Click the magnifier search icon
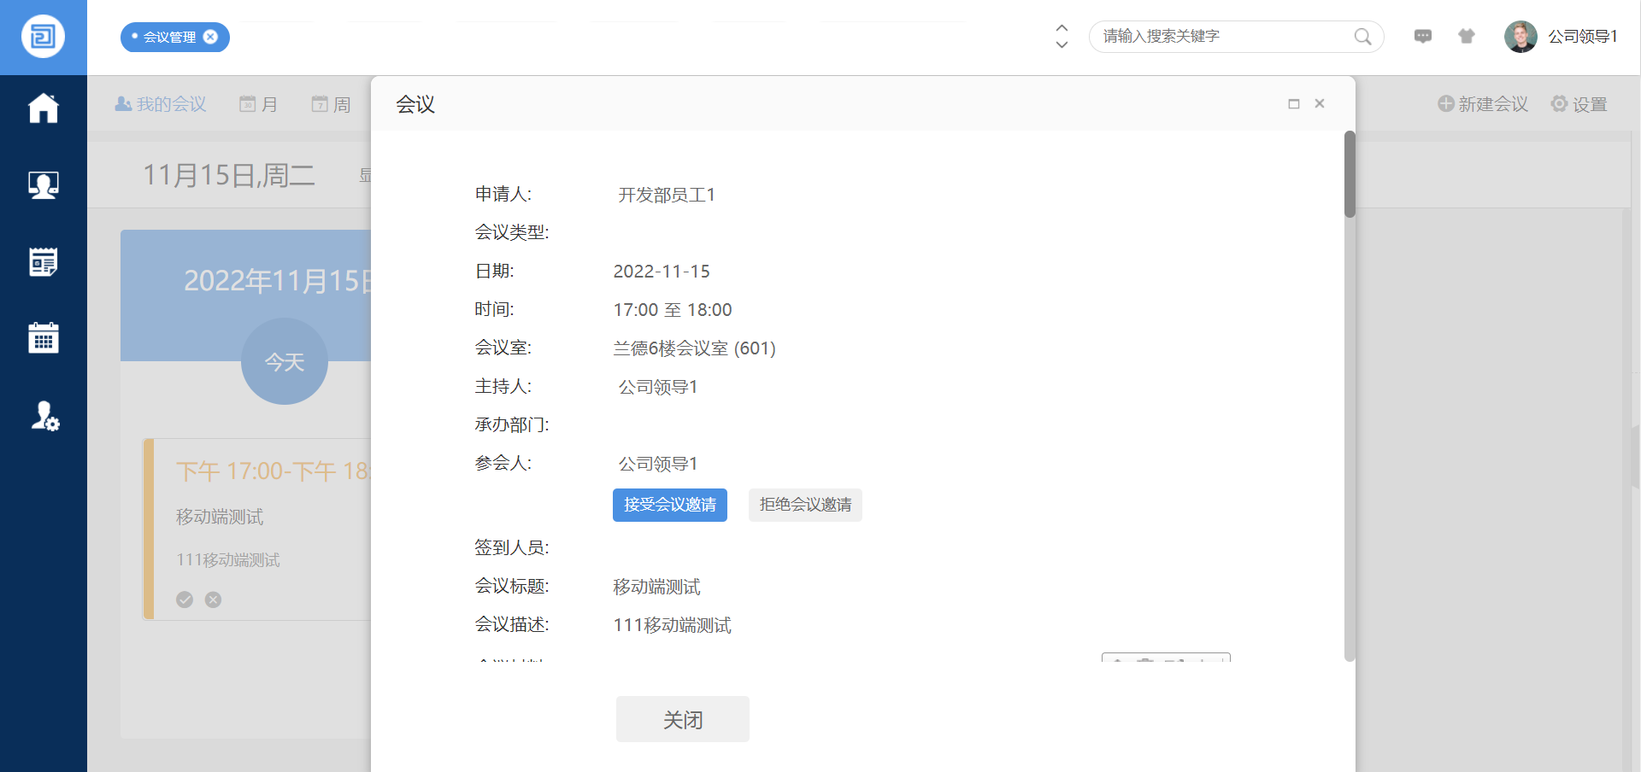 [x=1362, y=36]
